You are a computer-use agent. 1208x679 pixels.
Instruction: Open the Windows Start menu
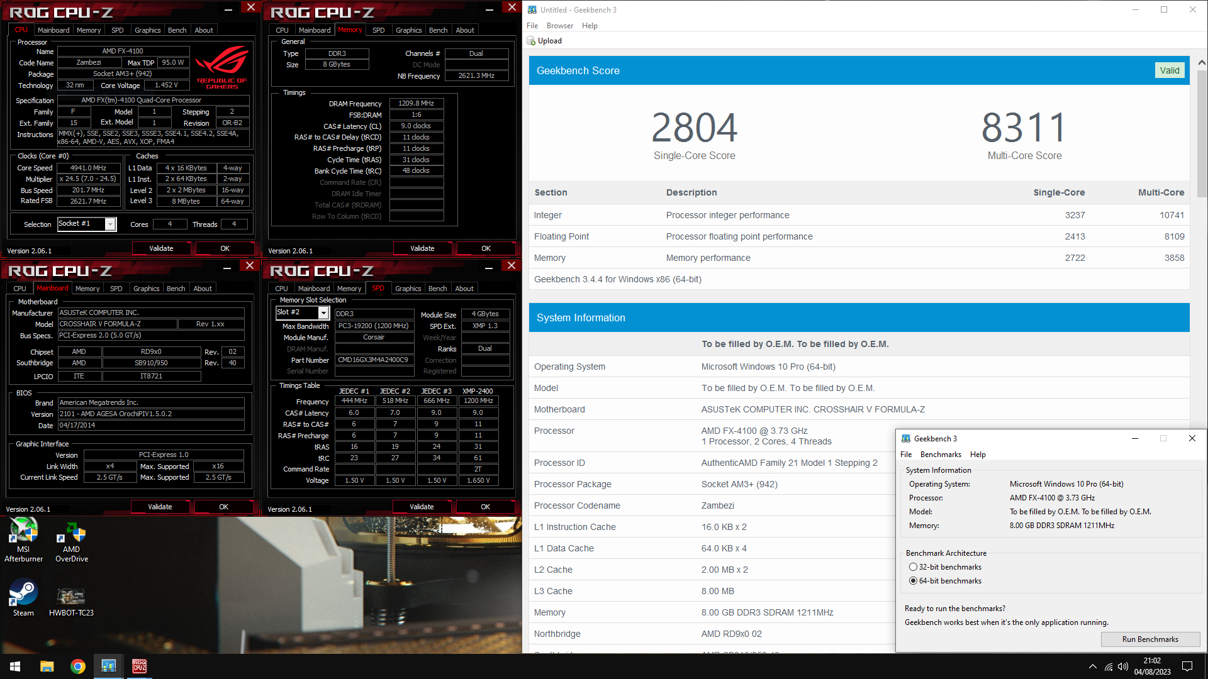pos(15,666)
